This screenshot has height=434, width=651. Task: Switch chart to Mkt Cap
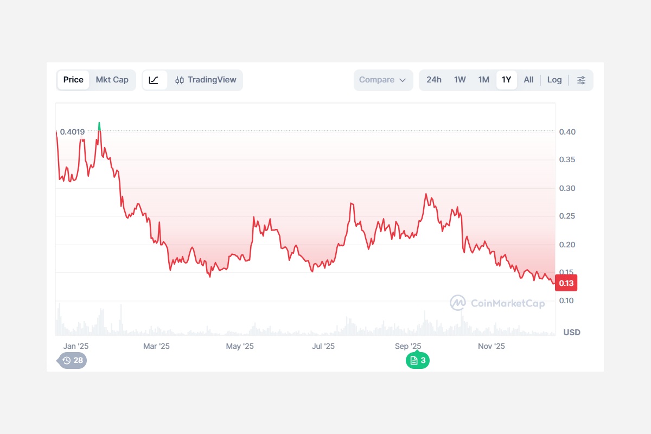pyautogui.click(x=112, y=80)
